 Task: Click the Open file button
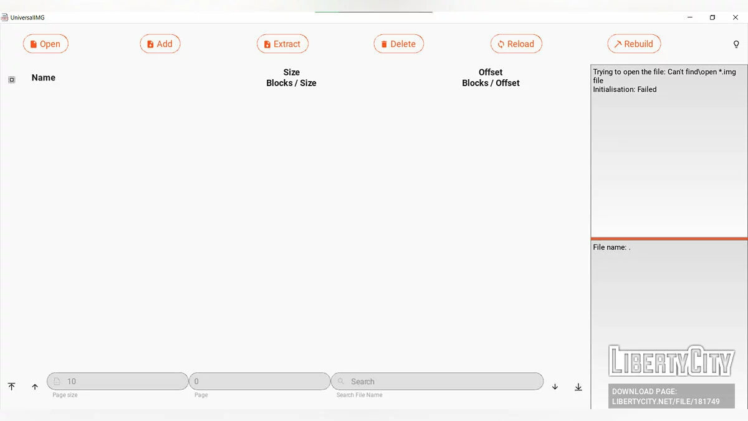[x=46, y=44]
